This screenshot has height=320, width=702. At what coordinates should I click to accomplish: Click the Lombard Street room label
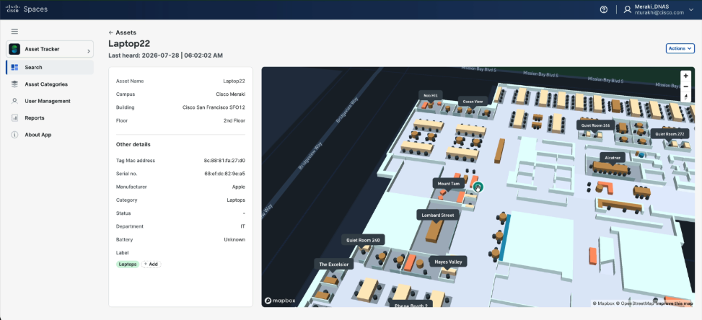click(x=437, y=215)
